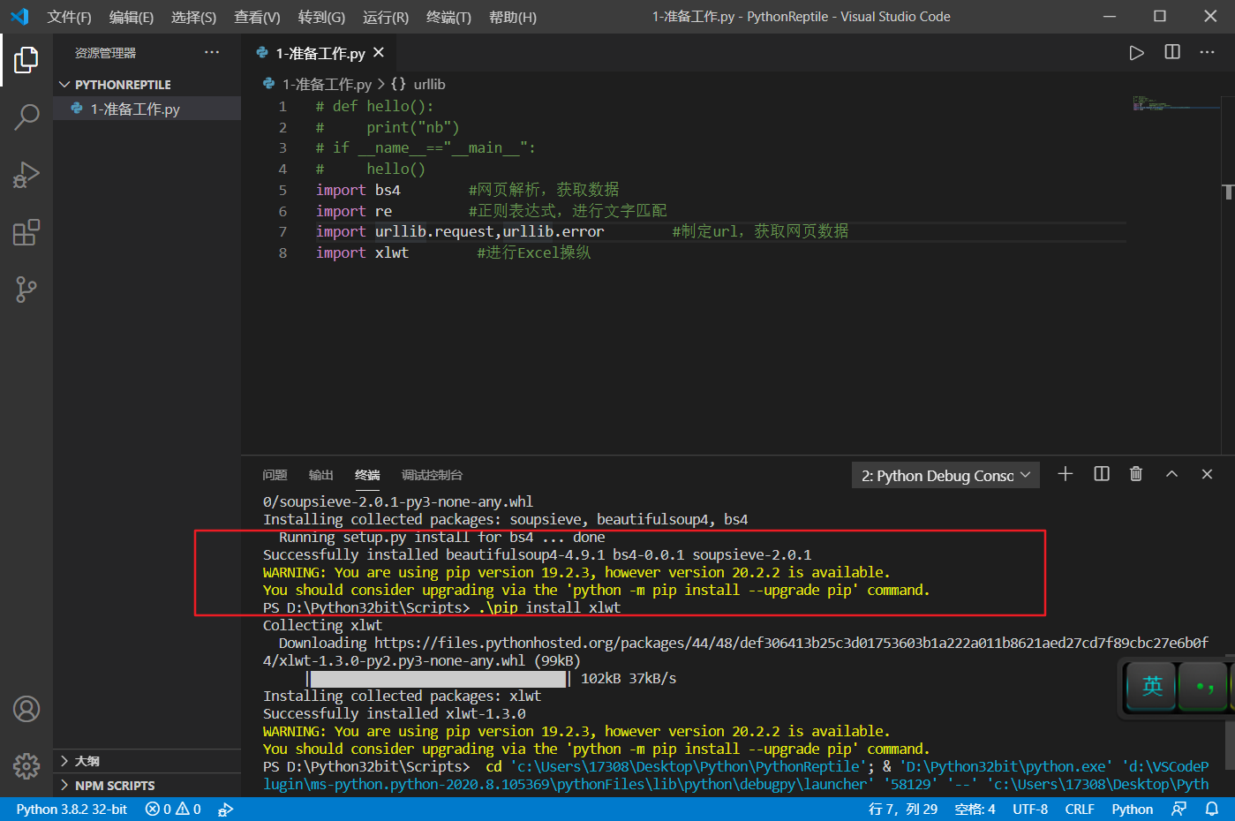The width and height of the screenshot is (1235, 821).
Task: Click the UTF-8 encoding indicator
Action: [x=1030, y=809]
